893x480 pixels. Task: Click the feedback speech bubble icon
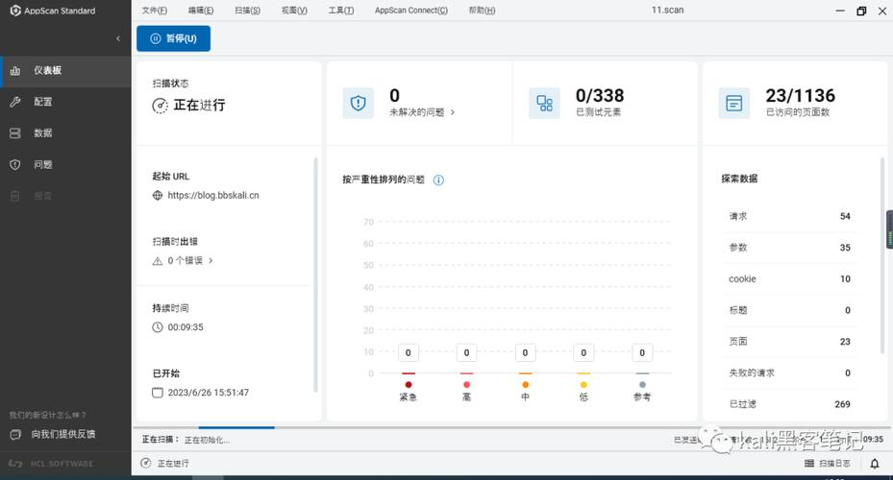click(15, 435)
